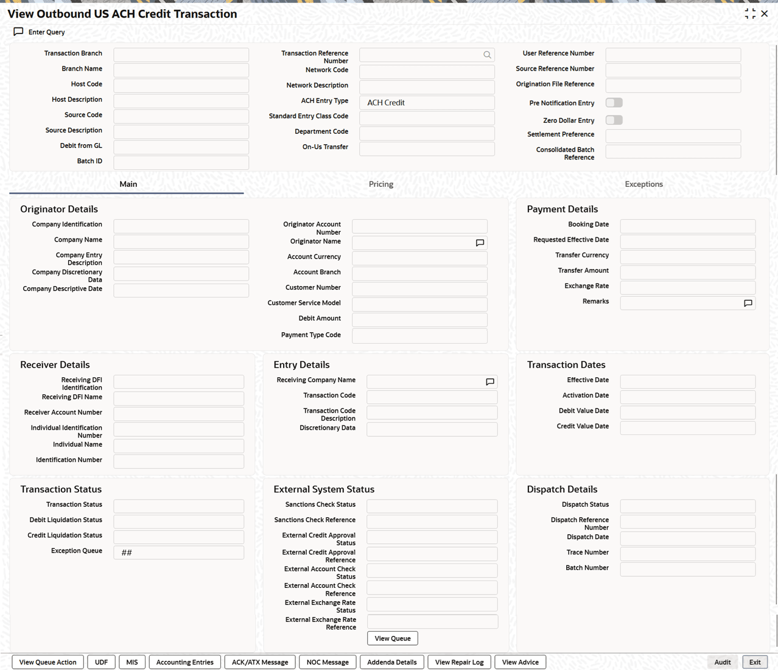Open ACK/ATX Message details

click(x=260, y=662)
